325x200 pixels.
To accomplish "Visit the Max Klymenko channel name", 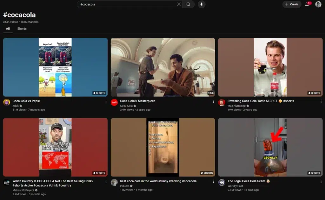I will 236,106.
